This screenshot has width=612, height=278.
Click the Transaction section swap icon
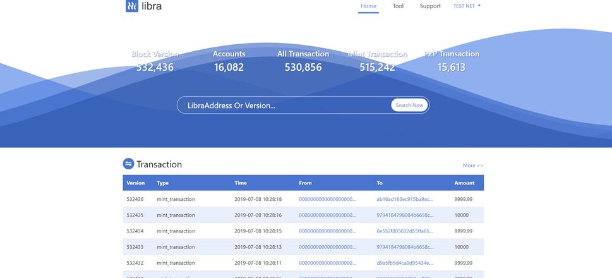point(128,164)
